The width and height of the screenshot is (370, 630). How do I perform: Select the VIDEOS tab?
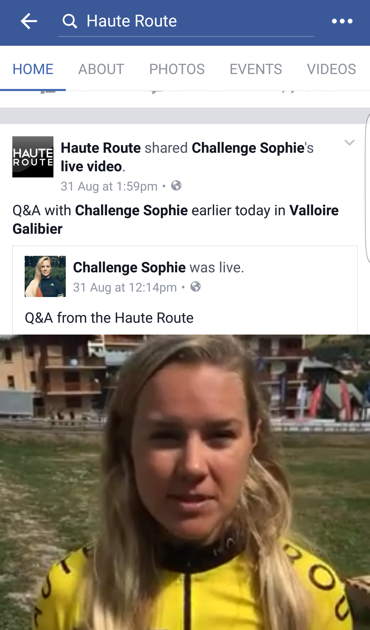pyautogui.click(x=331, y=69)
